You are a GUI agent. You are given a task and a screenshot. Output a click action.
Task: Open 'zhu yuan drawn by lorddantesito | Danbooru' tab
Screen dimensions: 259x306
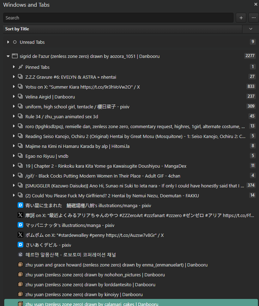90,285
